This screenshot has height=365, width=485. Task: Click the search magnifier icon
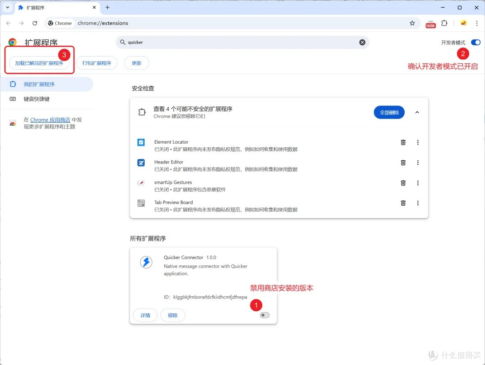[123, 42]
